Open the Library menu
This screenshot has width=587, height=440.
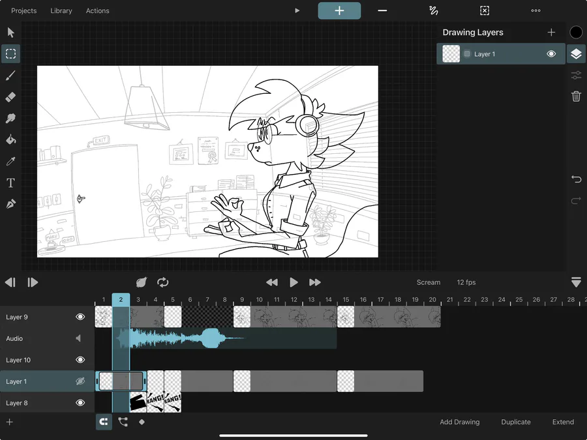(61, 11)
